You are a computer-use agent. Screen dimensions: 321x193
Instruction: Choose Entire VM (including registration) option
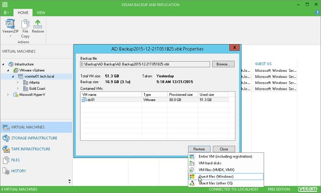coord(226,157)
